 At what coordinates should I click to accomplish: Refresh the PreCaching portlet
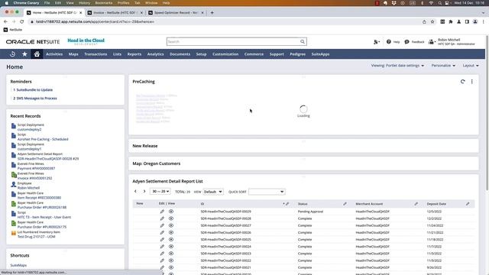pyautogui.click(x=462, y=82)
